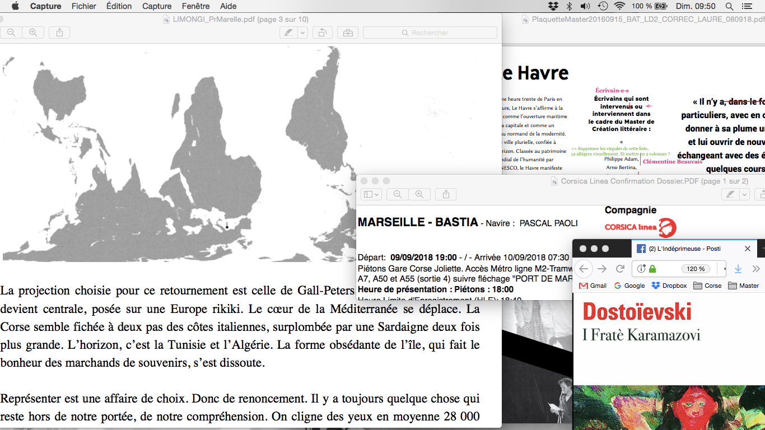Reload the page in the Firefox window

pos(620,269)
